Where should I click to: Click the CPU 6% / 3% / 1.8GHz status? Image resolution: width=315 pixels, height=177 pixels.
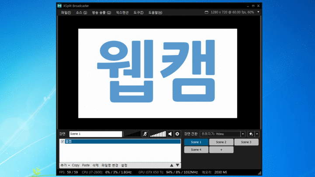(x=107, y=172)
